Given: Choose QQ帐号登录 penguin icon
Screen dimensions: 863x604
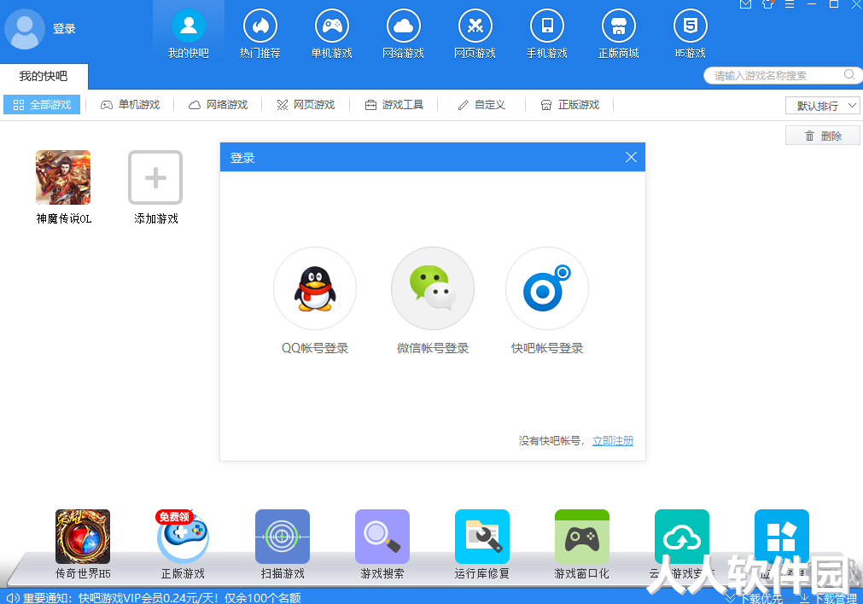Looking at the screenshot, I should [x=315, y=288].
